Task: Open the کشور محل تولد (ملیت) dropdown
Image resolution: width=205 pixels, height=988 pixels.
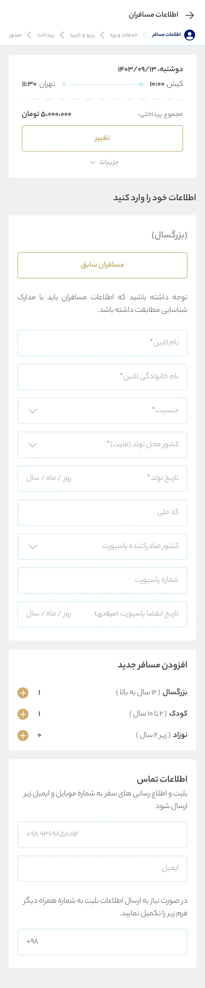Action: (x=102, y=444)
